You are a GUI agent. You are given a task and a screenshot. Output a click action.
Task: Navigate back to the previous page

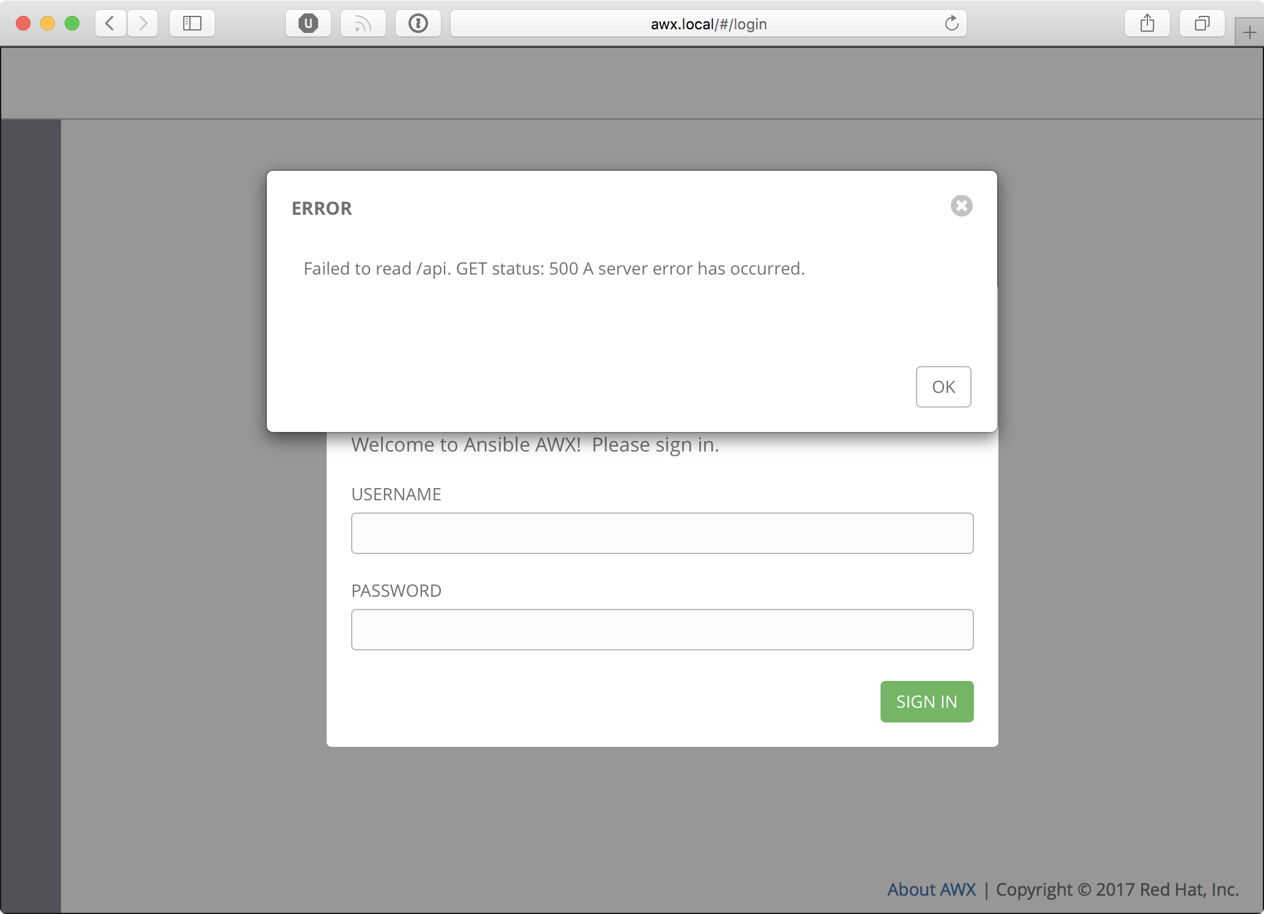(110, 23)
